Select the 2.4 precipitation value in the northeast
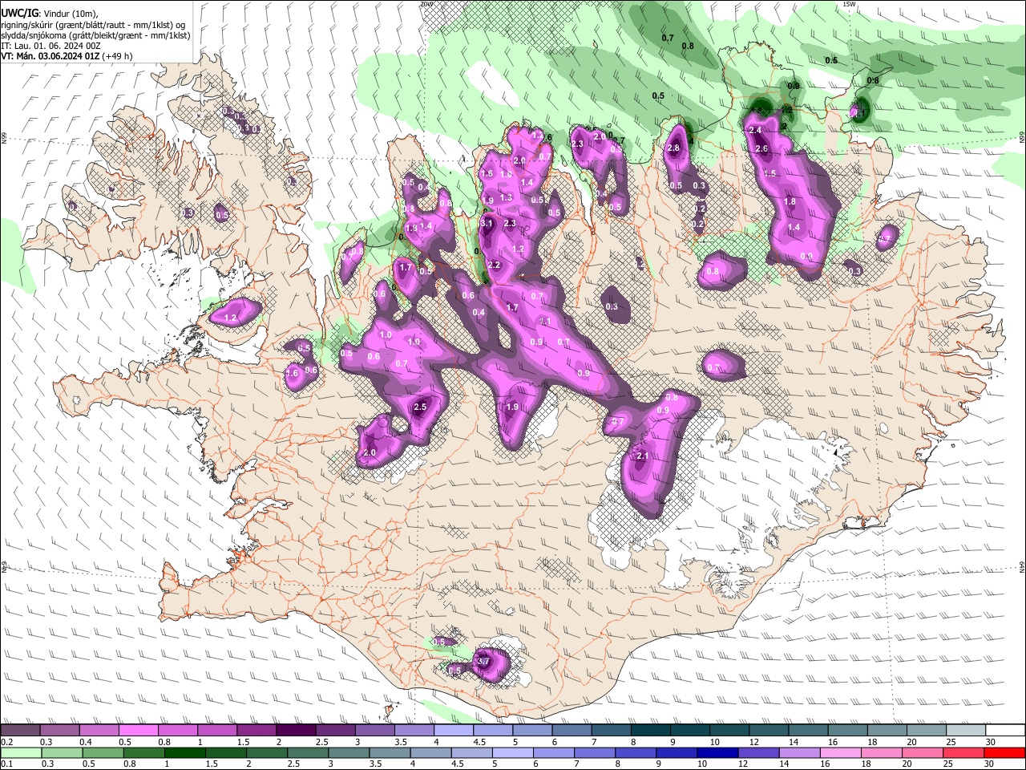Viewport: 1026px width, 770px height. [754, 130]
